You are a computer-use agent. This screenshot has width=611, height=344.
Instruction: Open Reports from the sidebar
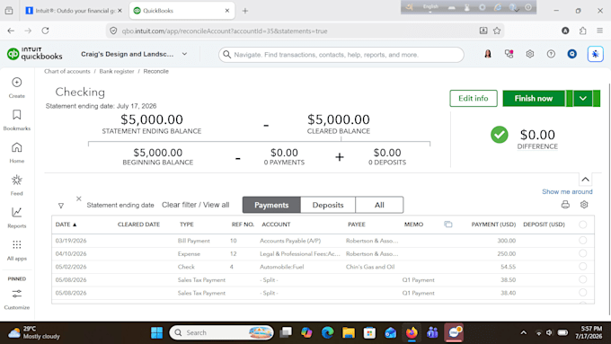click(17, 217)
